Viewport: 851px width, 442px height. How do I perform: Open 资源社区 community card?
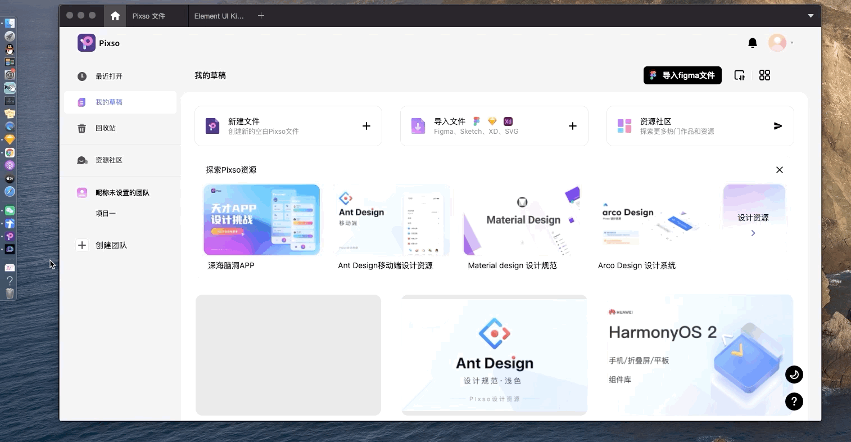click(x=700, y=126)
